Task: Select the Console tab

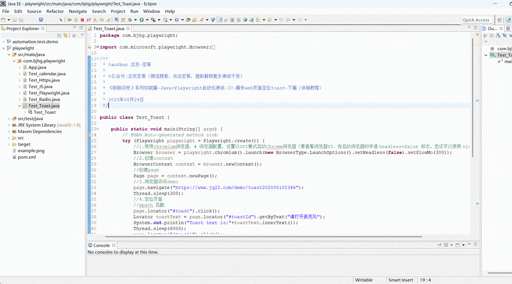Action: [x=101, y=245]
